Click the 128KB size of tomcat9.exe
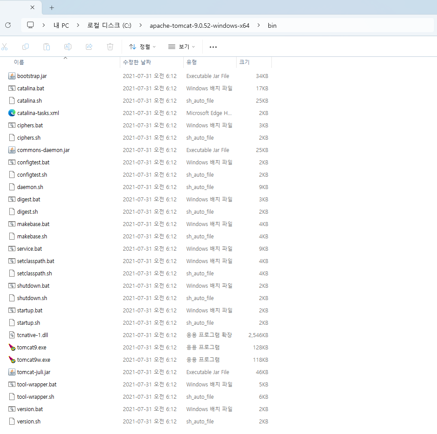Image resolution: width=437 pixels, height=434 pixels. click(x=260, y=347)
